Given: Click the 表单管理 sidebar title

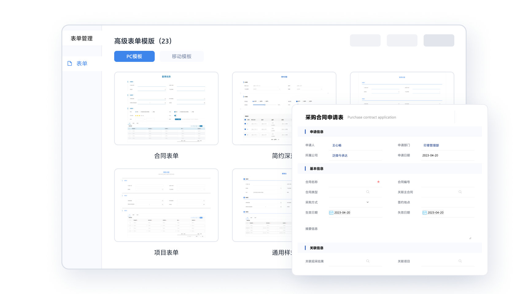Looking at the screenshot, I should click(82, 39).
